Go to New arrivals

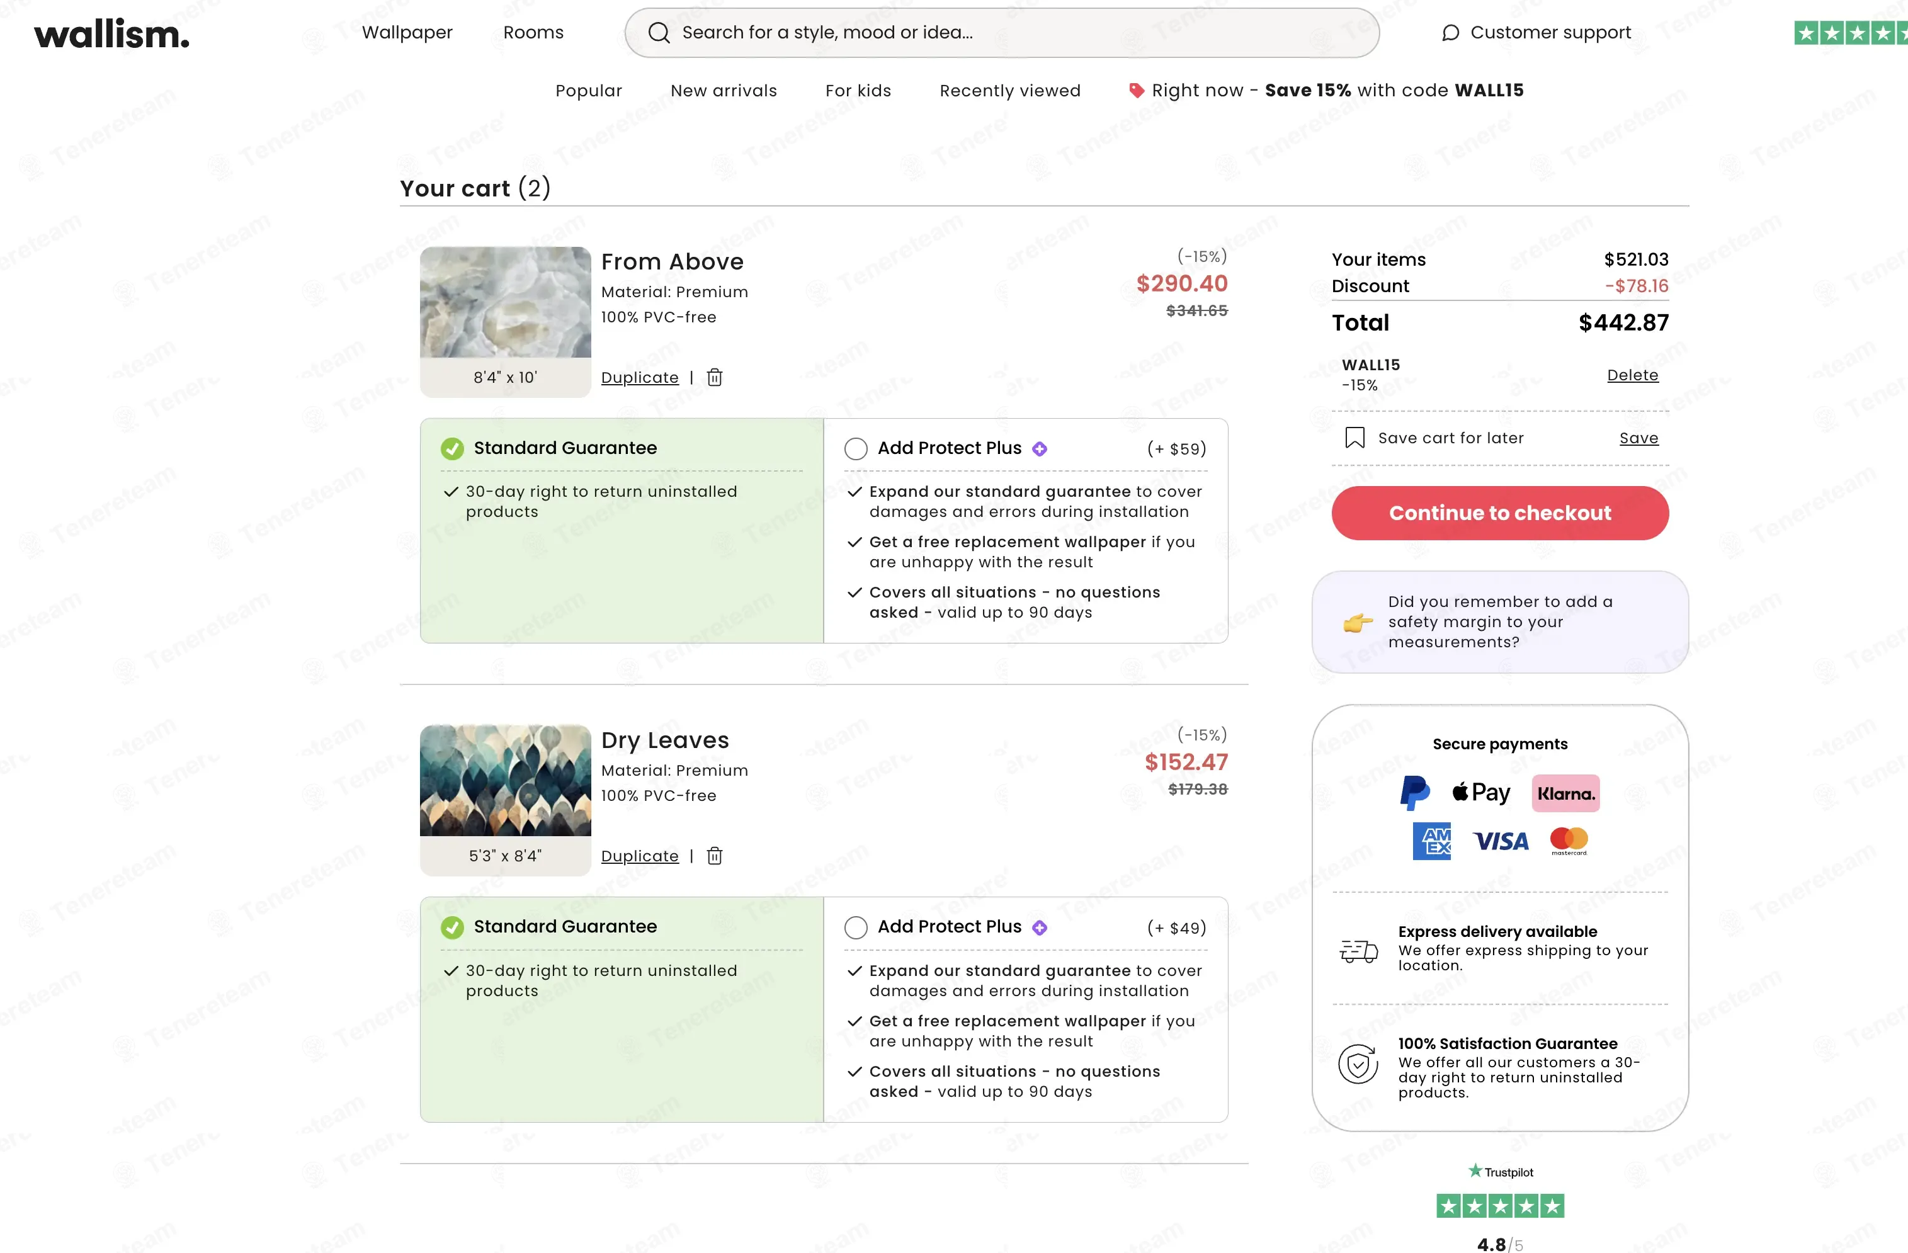tap(724, 91)
